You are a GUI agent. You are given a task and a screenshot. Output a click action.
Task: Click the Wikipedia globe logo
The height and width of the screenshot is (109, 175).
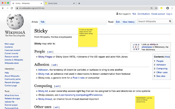tap(15, 22)
